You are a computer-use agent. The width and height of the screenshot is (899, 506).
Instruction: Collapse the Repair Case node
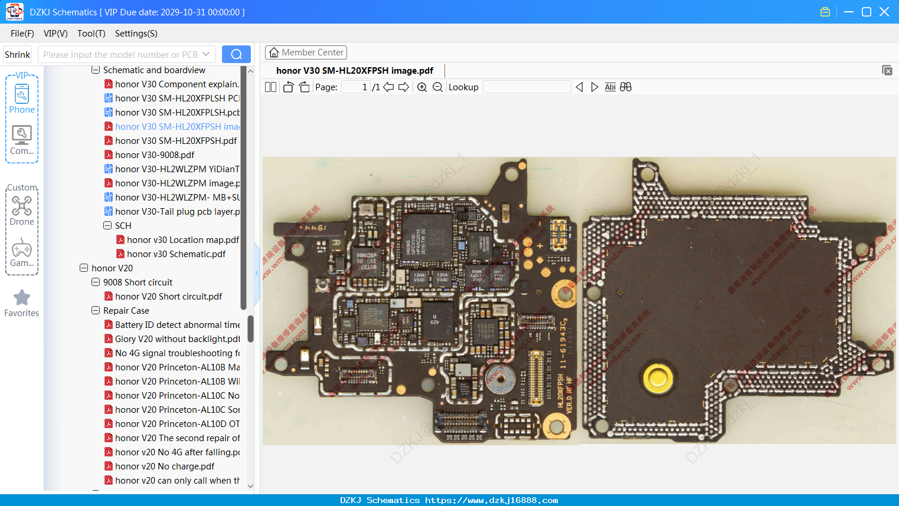pos(96,311)
